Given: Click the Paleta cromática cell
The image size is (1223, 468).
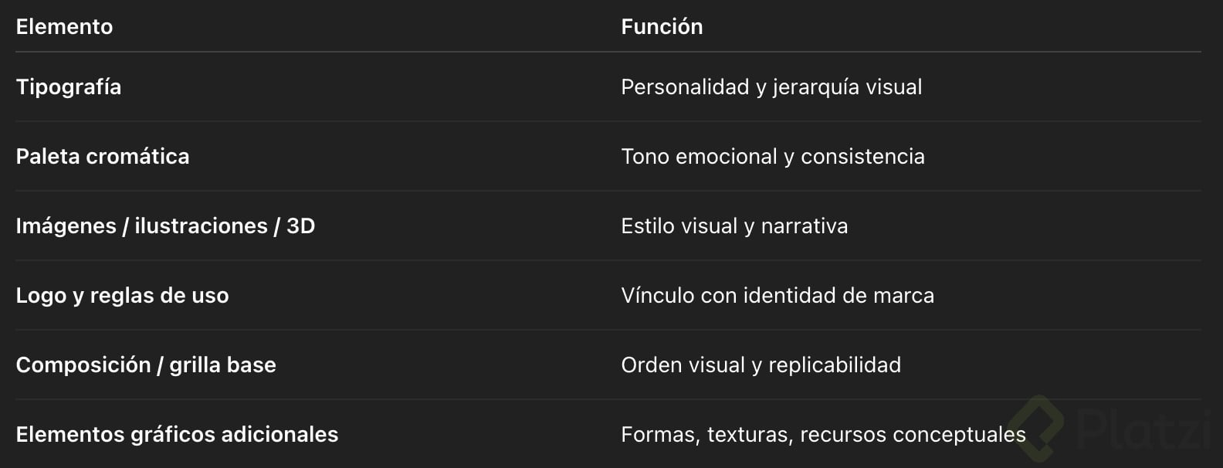Looking at the screenshot, I should click(x=103, y=157).
